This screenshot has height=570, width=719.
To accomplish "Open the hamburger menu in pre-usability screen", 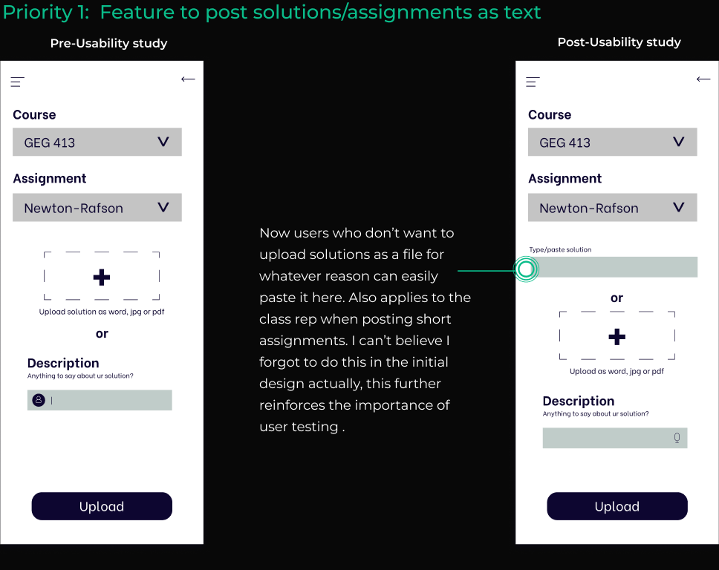I will [16, 82].
